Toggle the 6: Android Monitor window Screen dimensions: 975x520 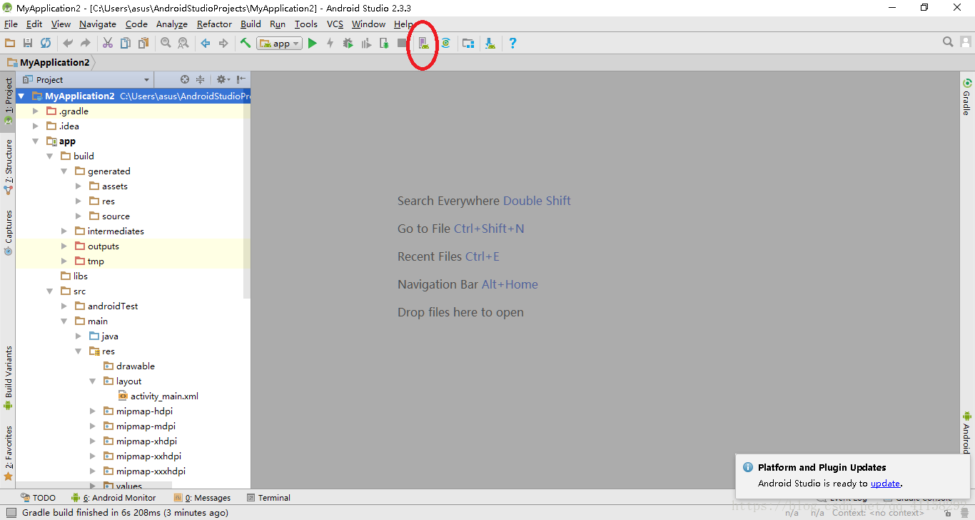(113, 497)
